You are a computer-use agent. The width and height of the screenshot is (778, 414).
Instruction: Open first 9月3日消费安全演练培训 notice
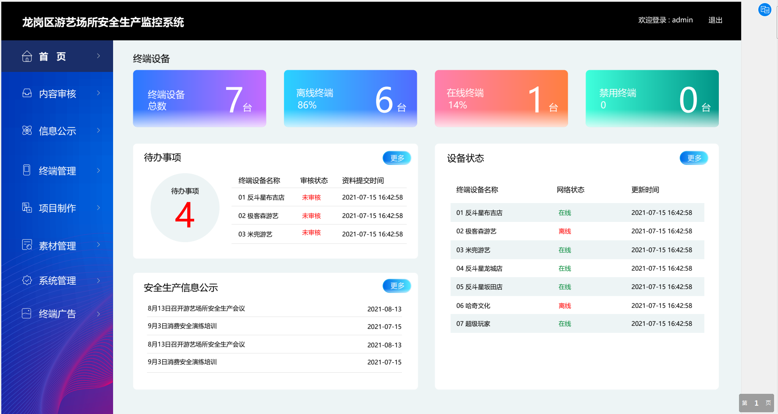(182, 326)
